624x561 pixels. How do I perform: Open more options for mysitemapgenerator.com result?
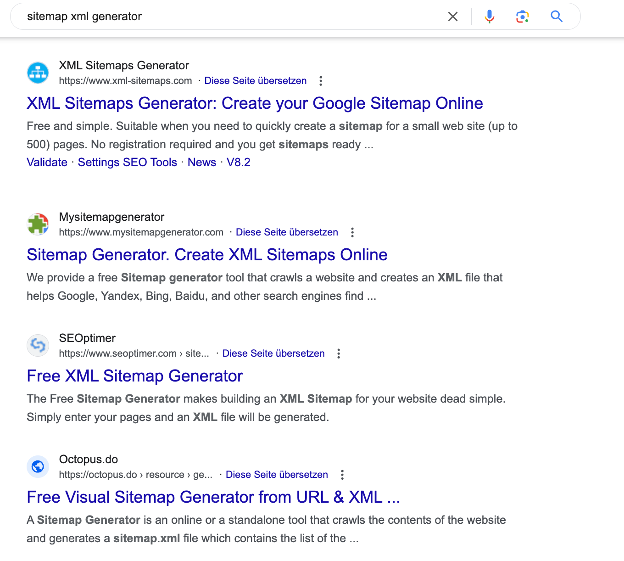352,232
